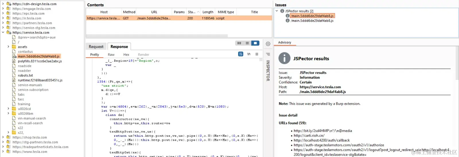Click the polyfills script file icon
Screen dimensions: 459x157
point(14,61)
